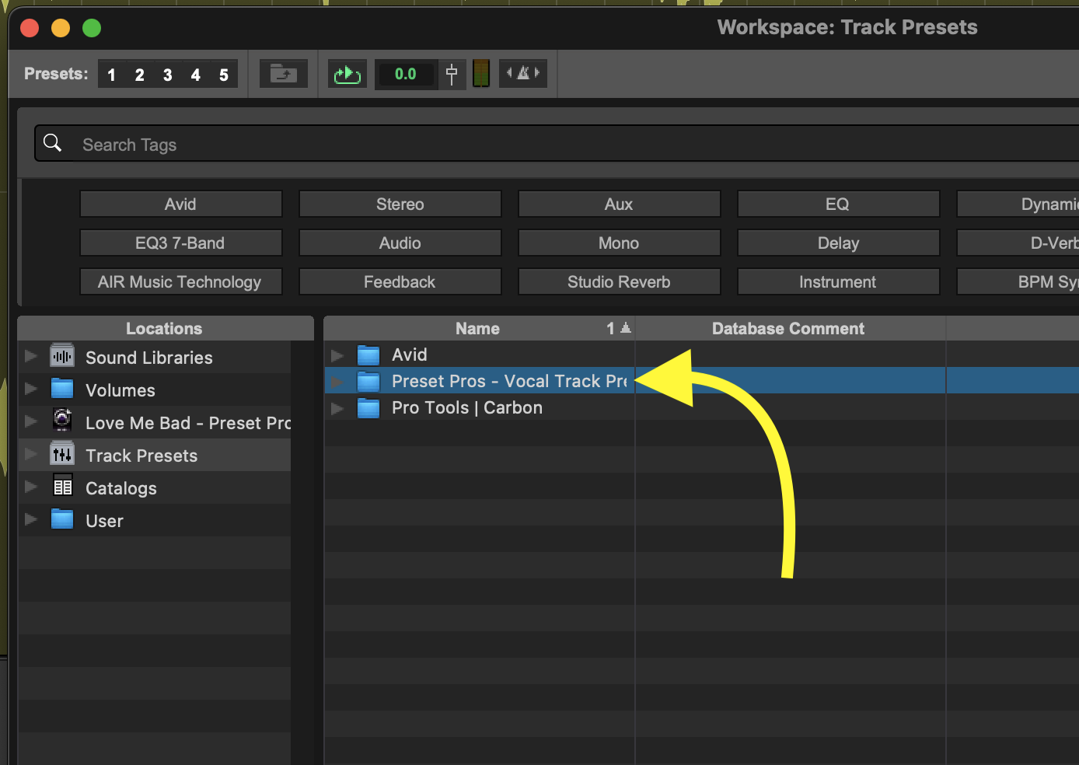The width and height of the screenshot is (1079, 765).
Task: Select 'Pro Tools | Carbon' row text
Action: coord(467,407)
